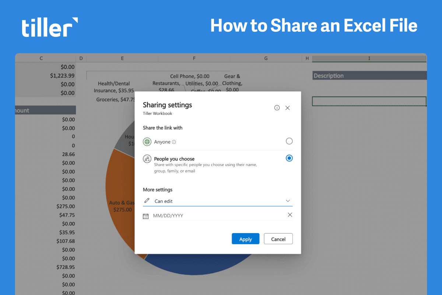Image resolution: width=442 pixels, height=295 pixels.
Task: Click the people icon beside People you choose
Action: 147,159
